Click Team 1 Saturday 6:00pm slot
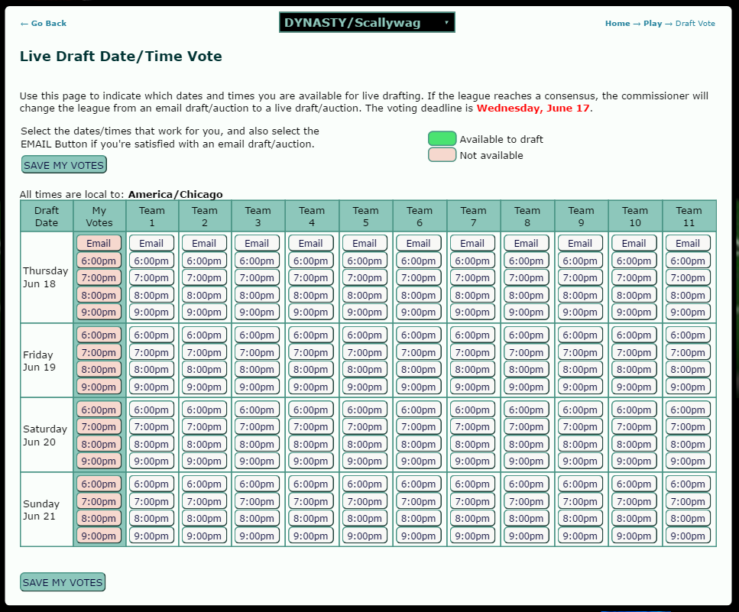Viewport: 739px width, 612px height. [x=151, y=410]
